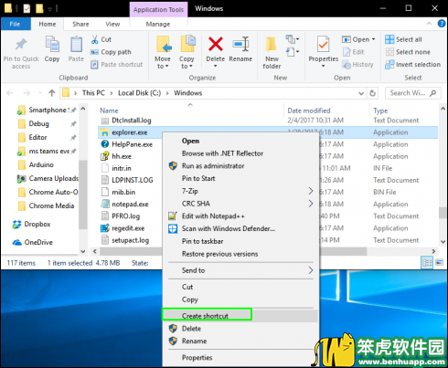448x368 pixels.
Task: Click the New folder icon
Action: pos(272,45)
